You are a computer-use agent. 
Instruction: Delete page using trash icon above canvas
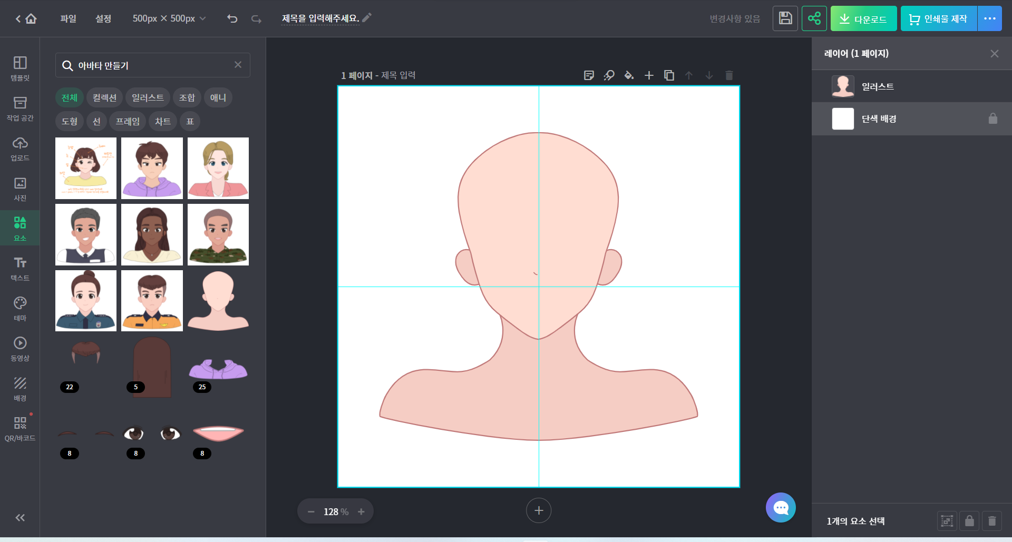click(x=729, y=75)
